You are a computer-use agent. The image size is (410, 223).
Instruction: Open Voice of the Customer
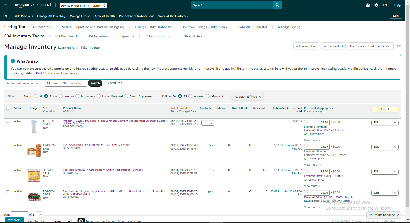(173, 16)
